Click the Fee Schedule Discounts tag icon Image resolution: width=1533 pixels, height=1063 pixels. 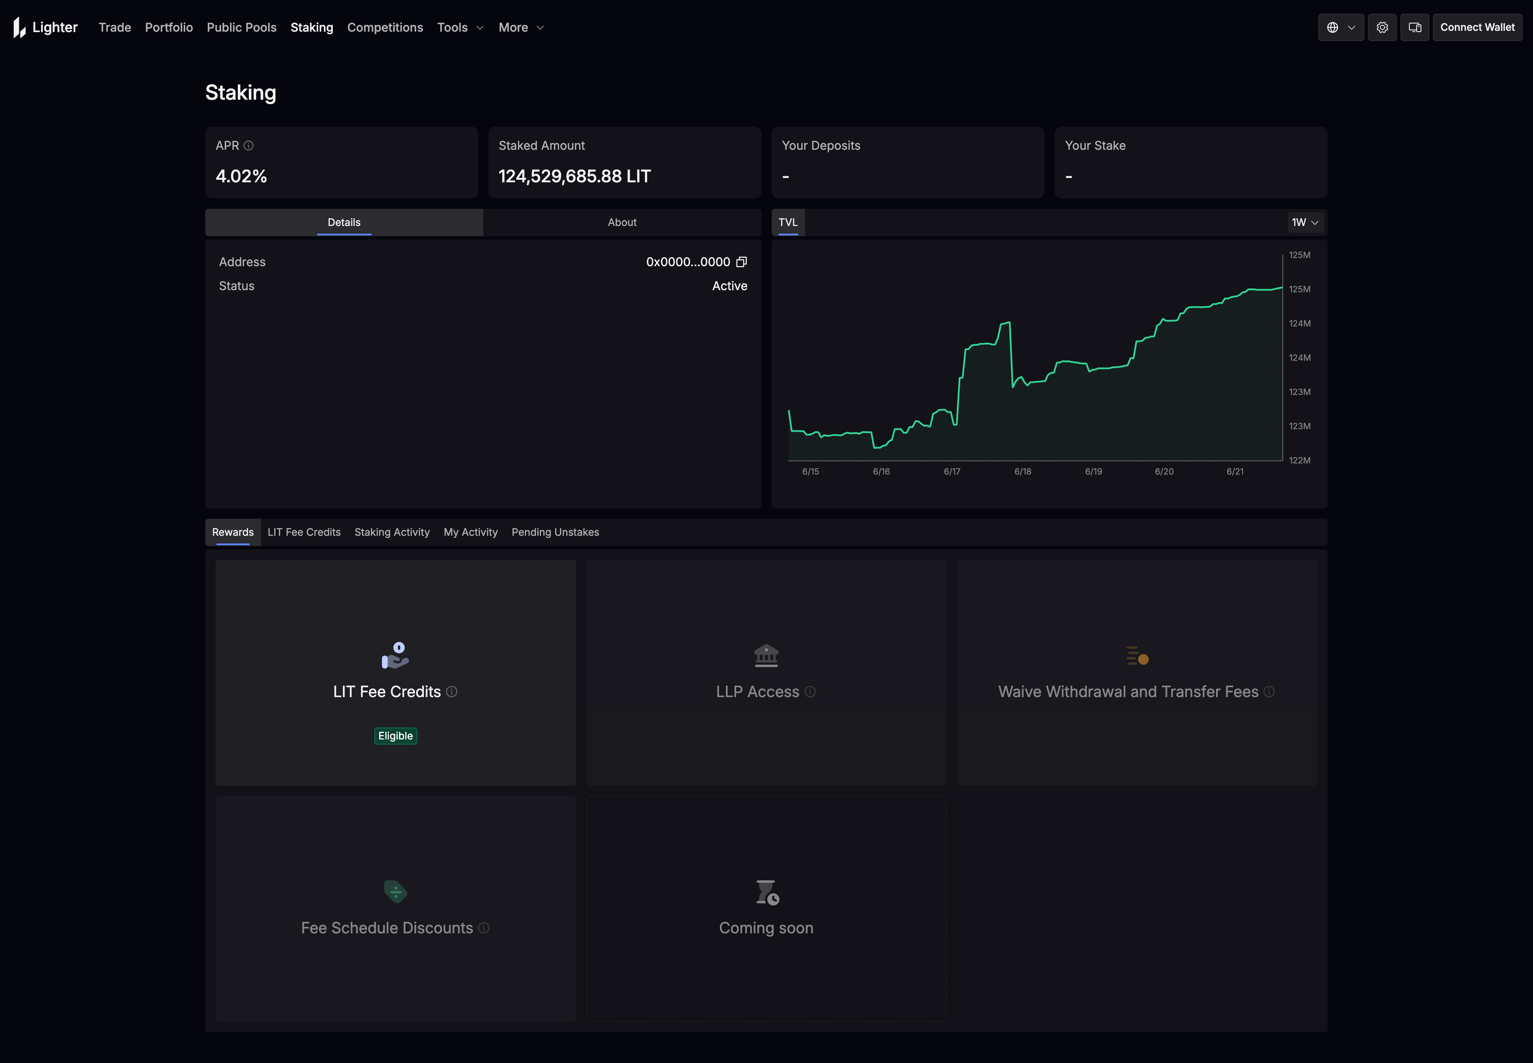click(x=395, y=891)
